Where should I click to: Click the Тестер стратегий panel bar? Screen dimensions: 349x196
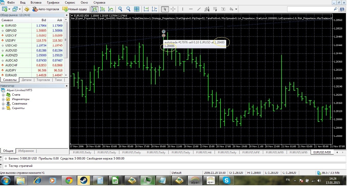[174, 166]
